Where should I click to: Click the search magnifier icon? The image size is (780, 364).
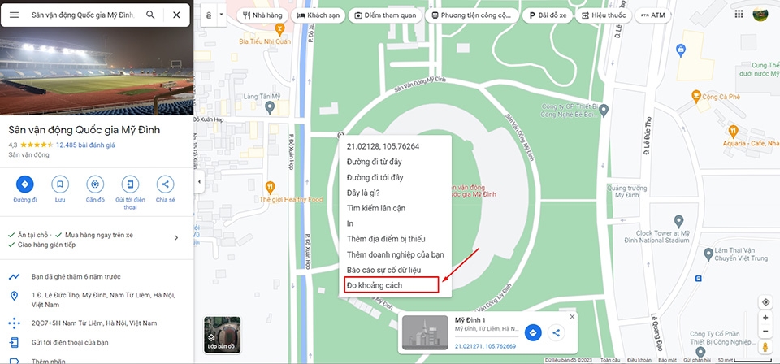tap(150, 15)
